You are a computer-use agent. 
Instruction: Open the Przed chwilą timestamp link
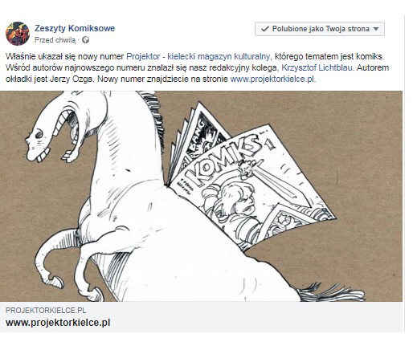55,40
